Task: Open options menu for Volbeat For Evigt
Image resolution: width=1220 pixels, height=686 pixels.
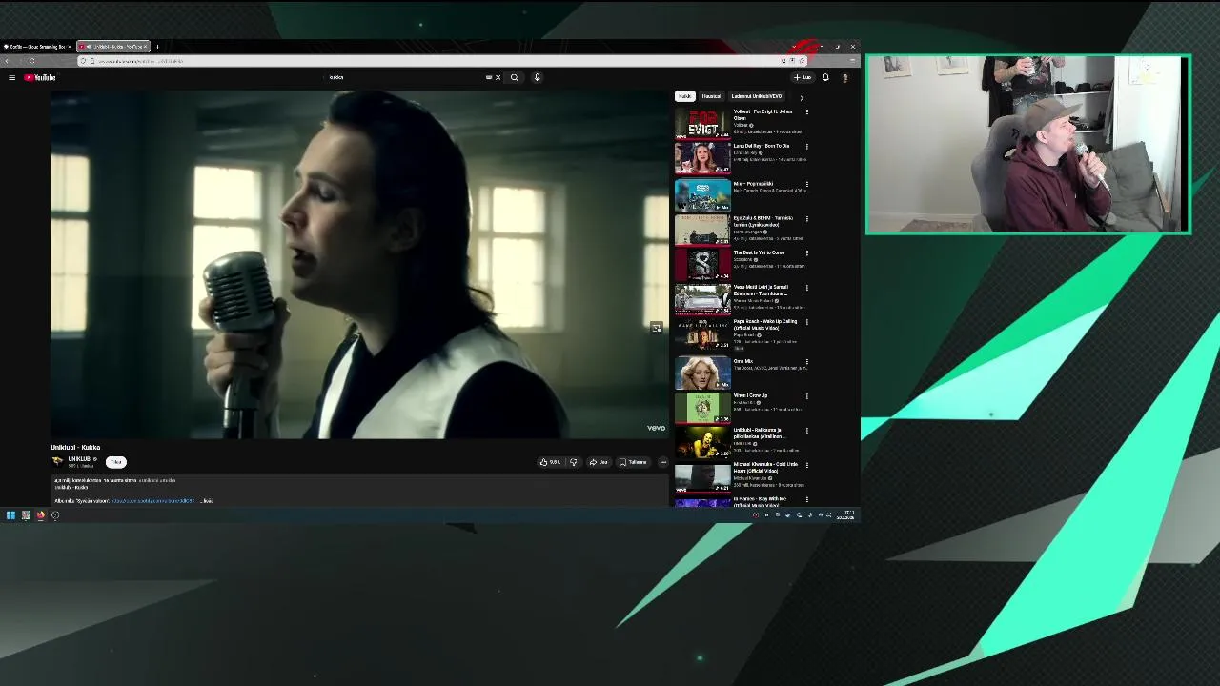Action: [807, 112]
